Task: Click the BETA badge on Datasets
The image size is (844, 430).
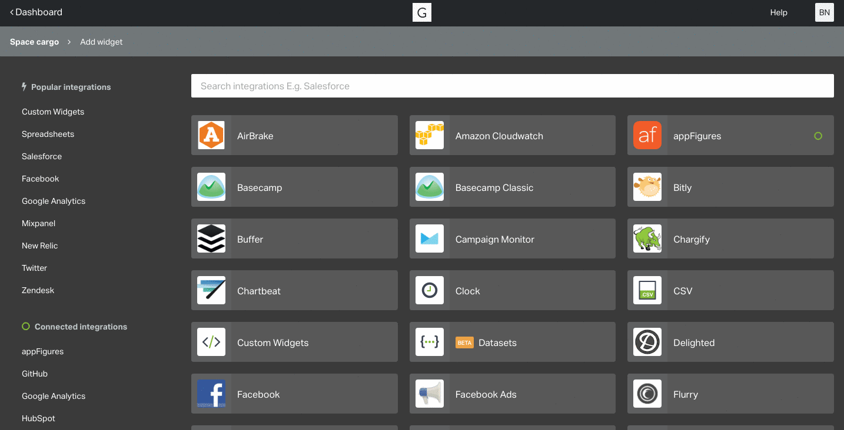Action: [465, 342]
